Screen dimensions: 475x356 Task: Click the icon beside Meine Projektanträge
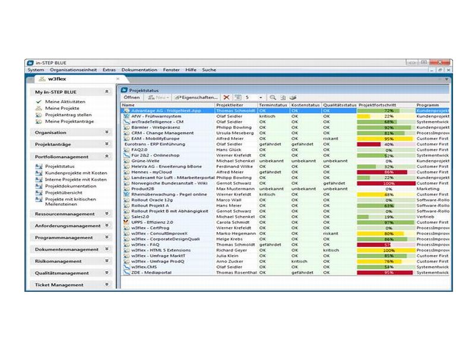39,122
